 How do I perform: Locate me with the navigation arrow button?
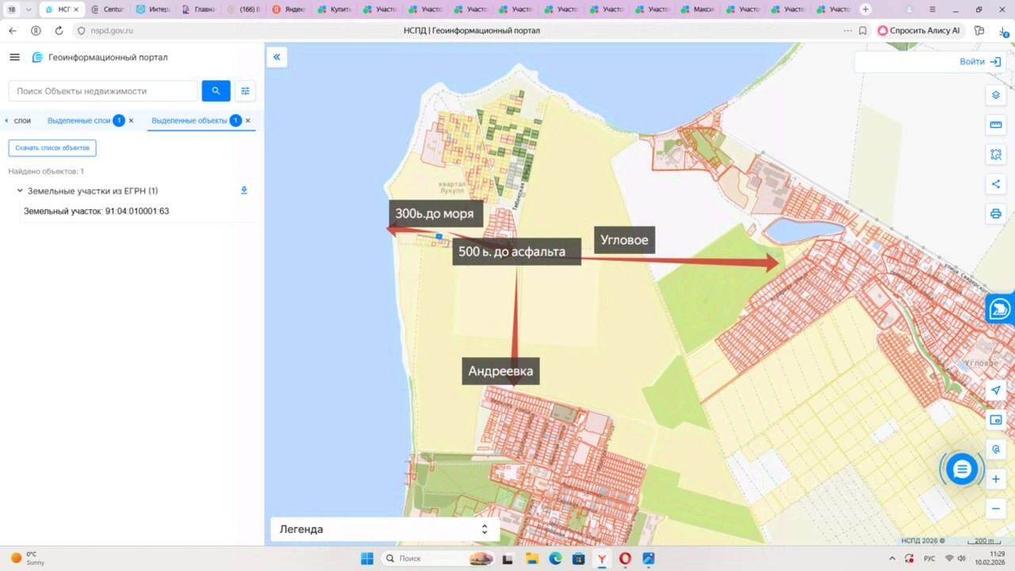(996, 390)
